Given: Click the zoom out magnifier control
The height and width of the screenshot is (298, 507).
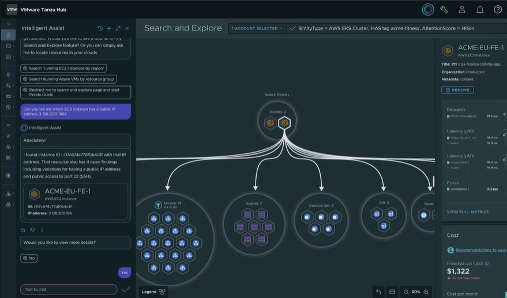Looking at the screenshot, I should click(406, 292).
